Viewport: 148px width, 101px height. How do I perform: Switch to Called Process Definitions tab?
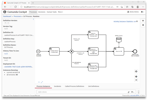pos(74,86)
